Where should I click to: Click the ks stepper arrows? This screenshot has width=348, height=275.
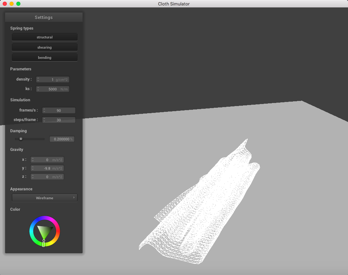[x=38, y=89]
